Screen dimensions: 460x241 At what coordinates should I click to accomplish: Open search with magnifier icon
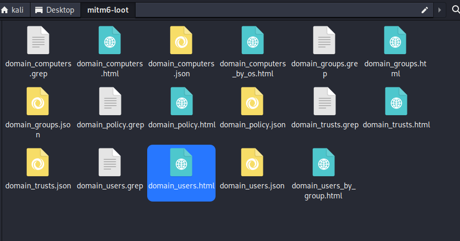(x=456, y=10)
